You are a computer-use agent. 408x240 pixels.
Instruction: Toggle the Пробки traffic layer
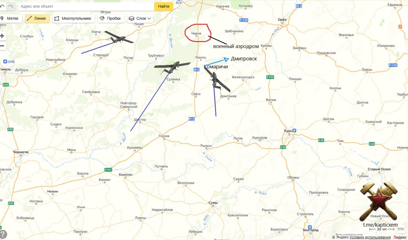[x=111, y=19]
